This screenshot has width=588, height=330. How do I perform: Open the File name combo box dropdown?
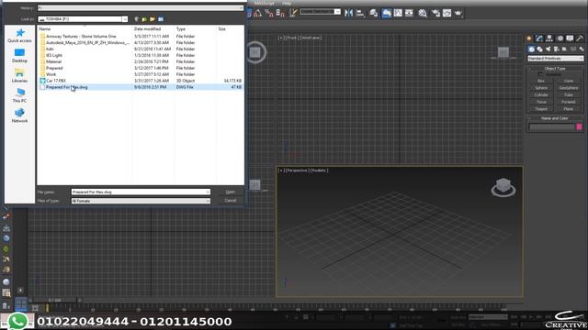[x=208, y=192]
